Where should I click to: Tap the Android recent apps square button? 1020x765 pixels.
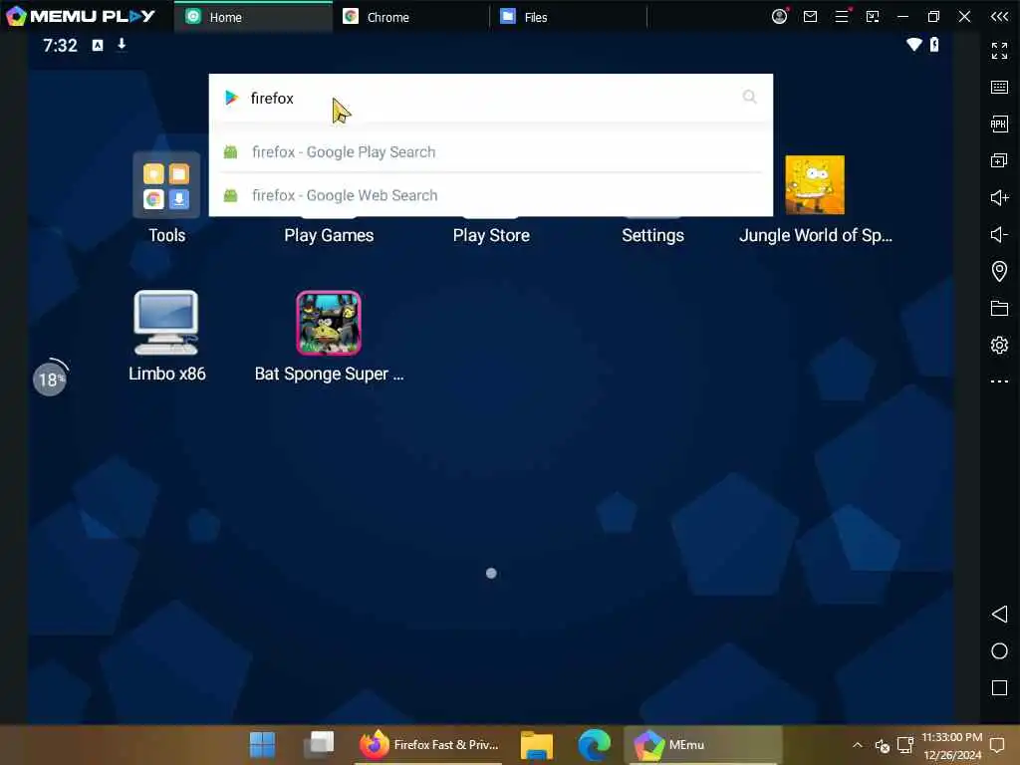click(999, 688)
